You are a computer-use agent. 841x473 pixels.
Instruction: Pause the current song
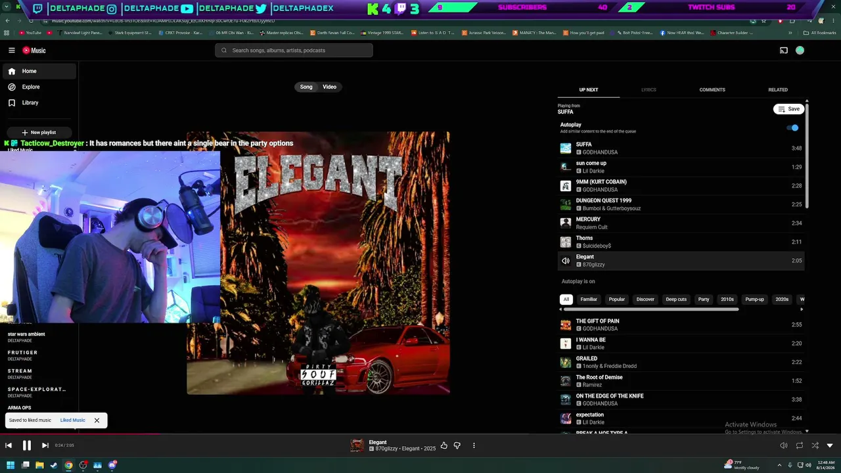click(x=27, y=445)
